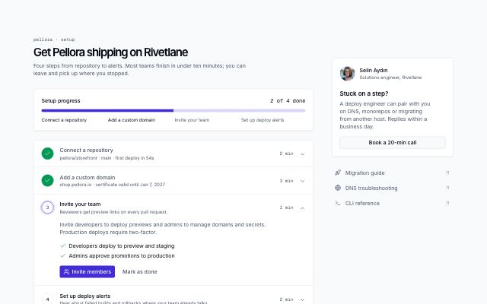Click 2 min estimate on Connect a repository

[286, 154]
